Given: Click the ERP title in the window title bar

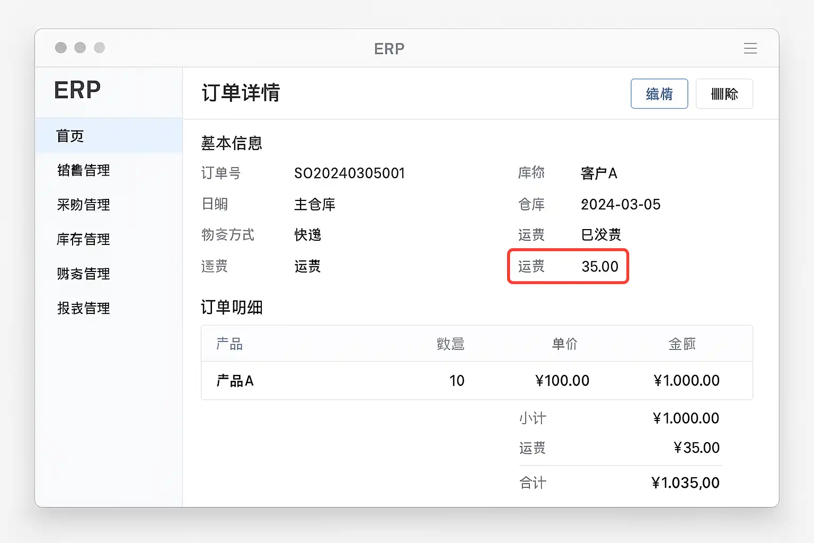Looking at the screenshot, I should 389,49.
